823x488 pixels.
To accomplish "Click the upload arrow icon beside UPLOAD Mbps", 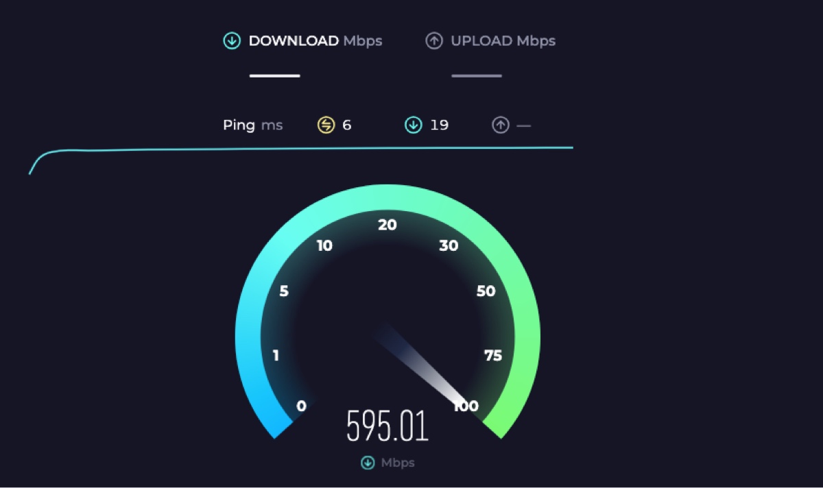I will click(x=433, y=41).
